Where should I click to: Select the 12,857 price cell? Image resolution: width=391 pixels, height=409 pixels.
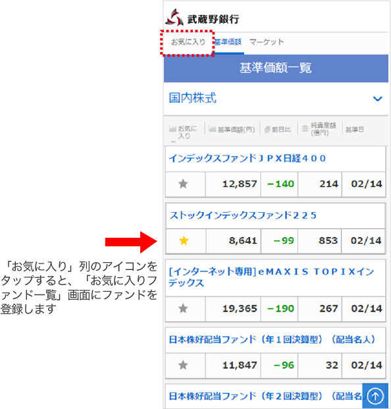pos(233,184)
